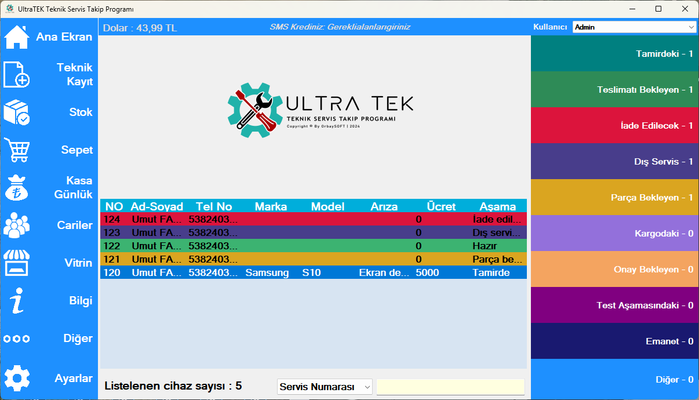This screenshot has width=699, height=400.
Task: Click the Kasa Günlük money bag icon
Action: coord(17,188)
